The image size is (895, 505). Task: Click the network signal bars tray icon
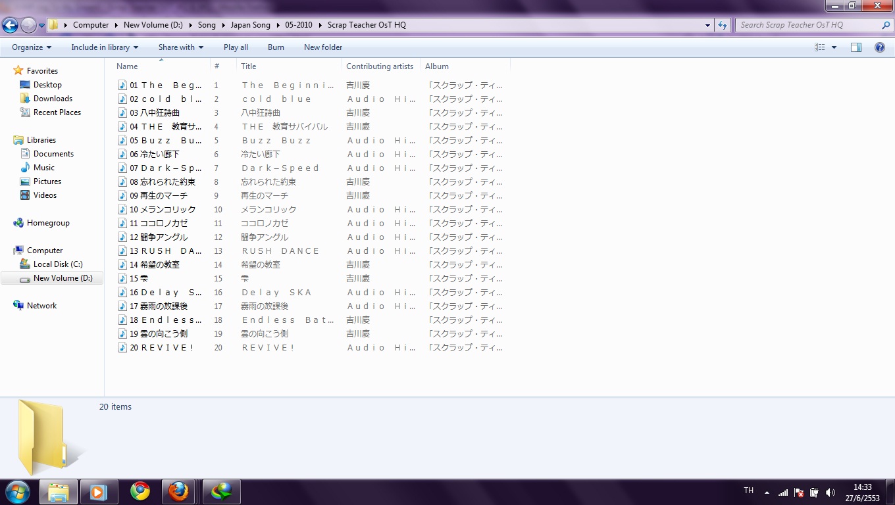pyautogui.click(x=783, y=493)
